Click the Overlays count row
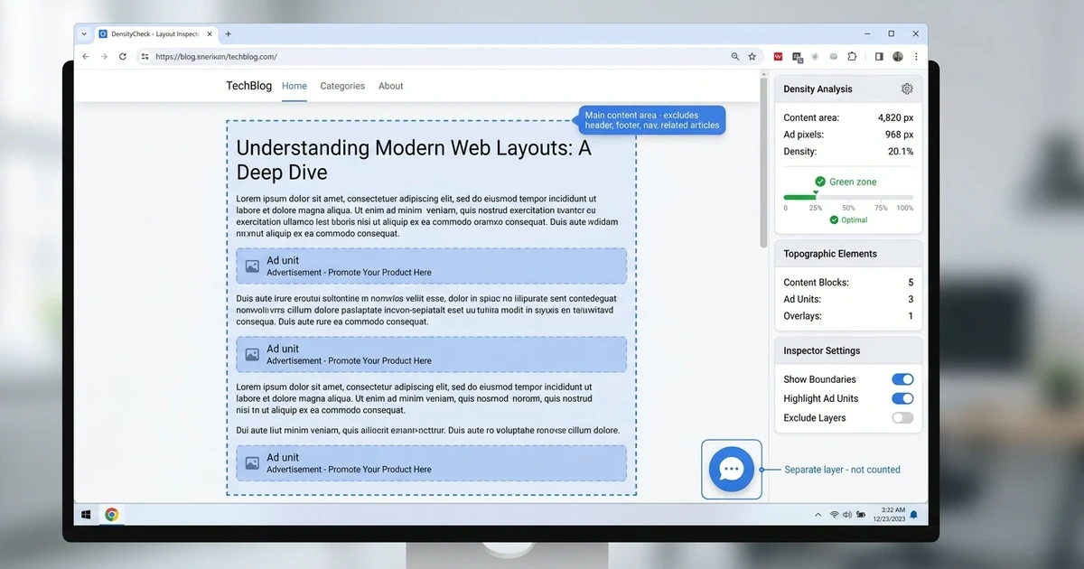 tap(848, 316)
